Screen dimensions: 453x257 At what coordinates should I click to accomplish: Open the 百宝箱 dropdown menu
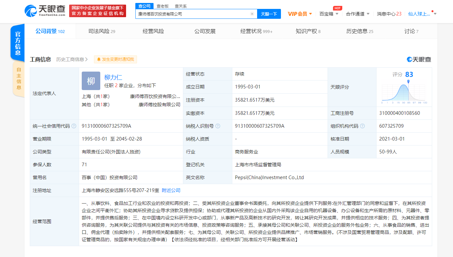329,14
